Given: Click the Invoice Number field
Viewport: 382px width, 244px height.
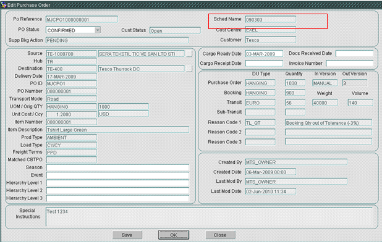Looking at the screenshot, I should point(349,63).
